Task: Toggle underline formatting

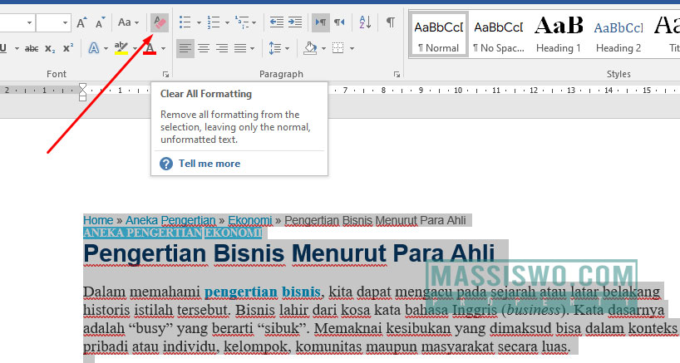Action: point(3,48)
